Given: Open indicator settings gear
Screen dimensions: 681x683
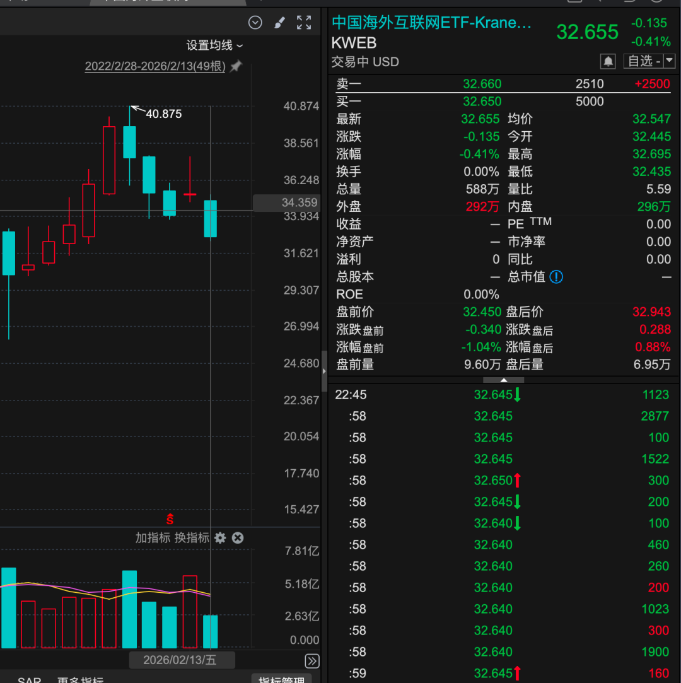Looking at the screenshot, I should click(x=220, y=538).
